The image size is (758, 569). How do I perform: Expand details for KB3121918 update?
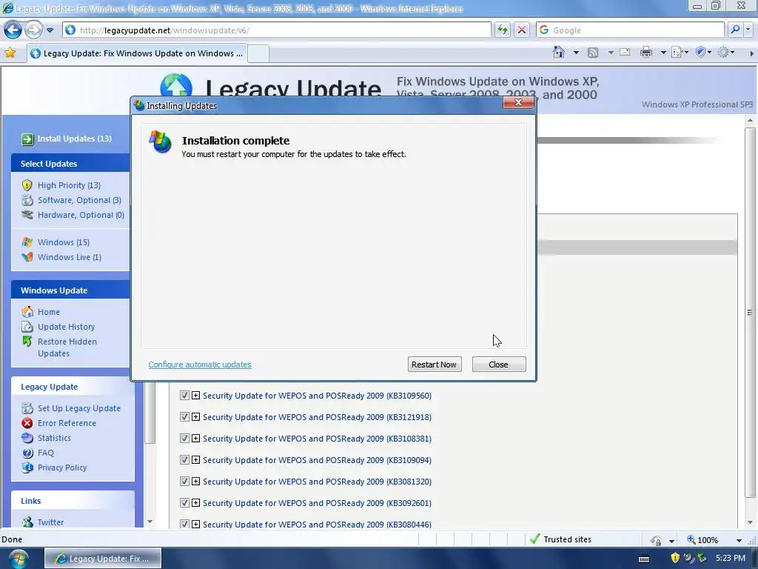pos(195,416)
